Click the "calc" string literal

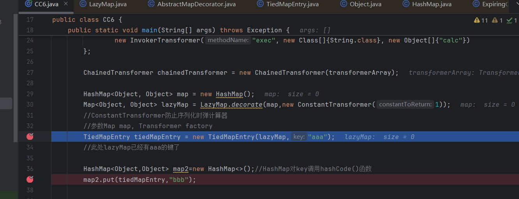point(451,41)
